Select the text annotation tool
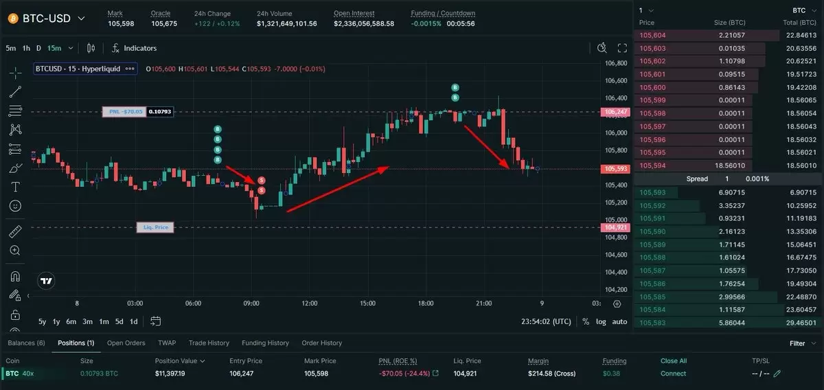The width and height of the screenshot is (824, 390). [x=15, y=187]
